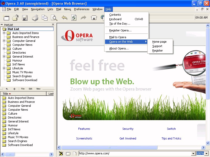
Task: Click the Save floppy disk toolbar icon
Action: point(25,18)
